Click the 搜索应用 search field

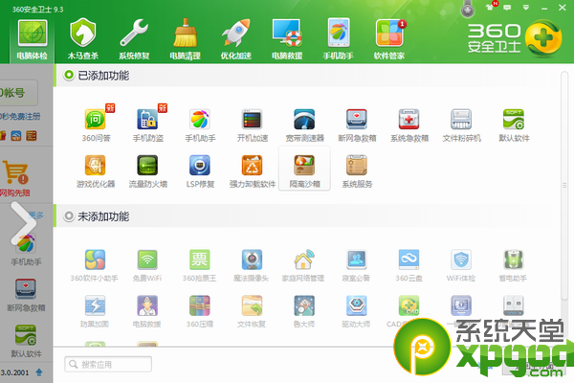[108, 364]
